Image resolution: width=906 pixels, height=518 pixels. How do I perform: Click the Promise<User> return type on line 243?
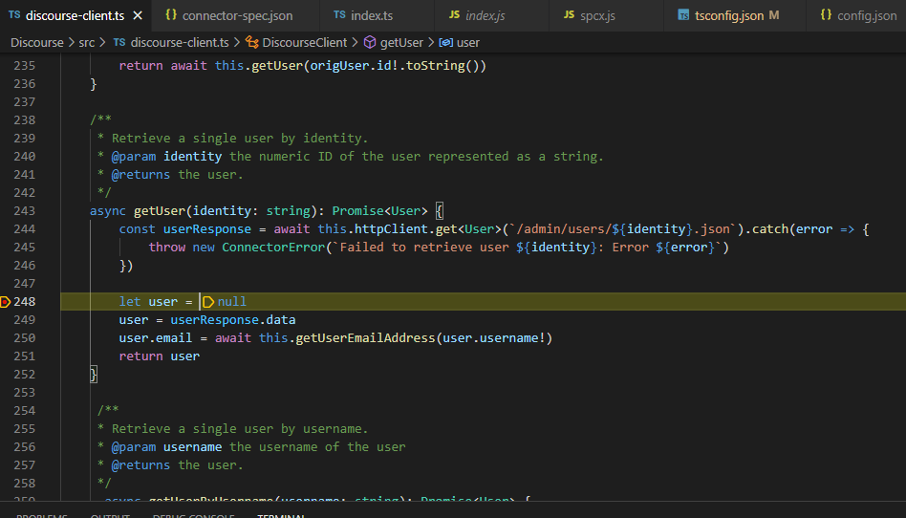379,210
